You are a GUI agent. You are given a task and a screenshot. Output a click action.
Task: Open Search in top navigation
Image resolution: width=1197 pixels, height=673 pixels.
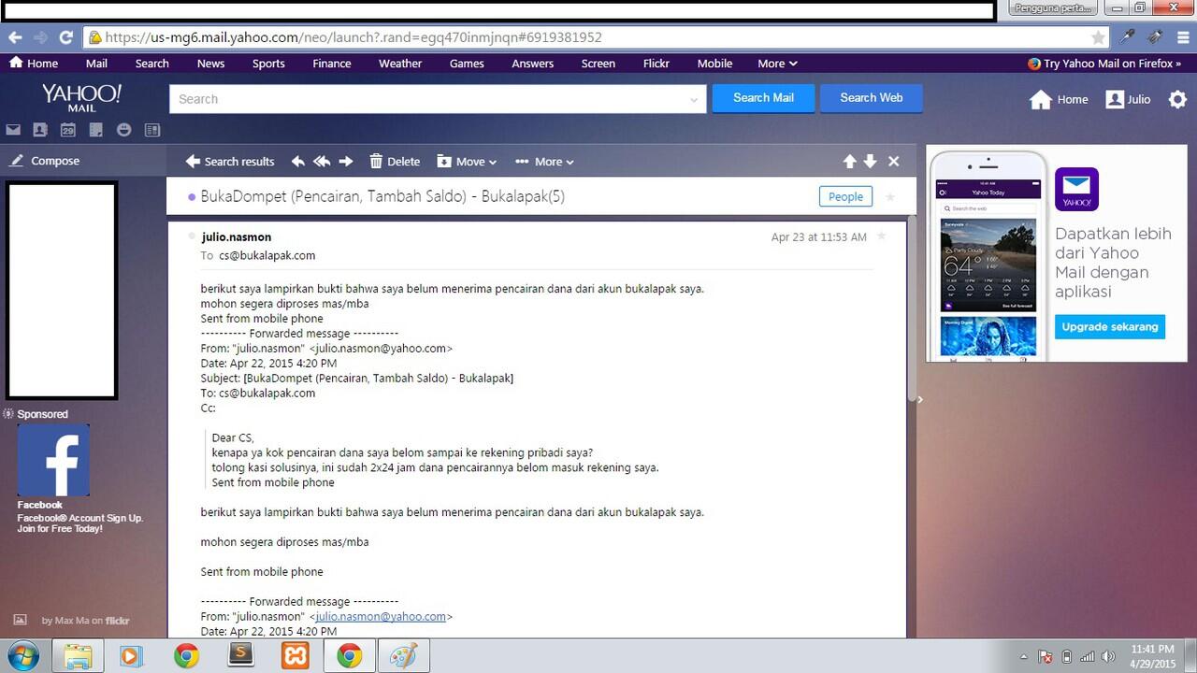151,64
